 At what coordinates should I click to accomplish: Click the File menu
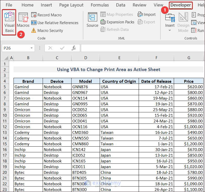[9, 5]
